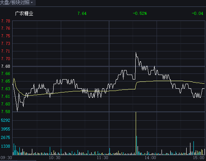This screenshot has width=206, height=161.
Task: Open the 大盘/板块对照 dropdown arrow
Action: click(32, 3)
